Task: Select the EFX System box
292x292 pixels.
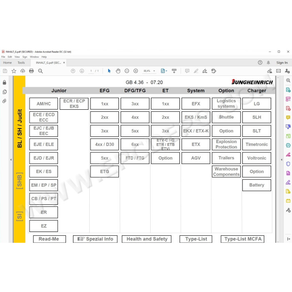Action: click(196, 103)
